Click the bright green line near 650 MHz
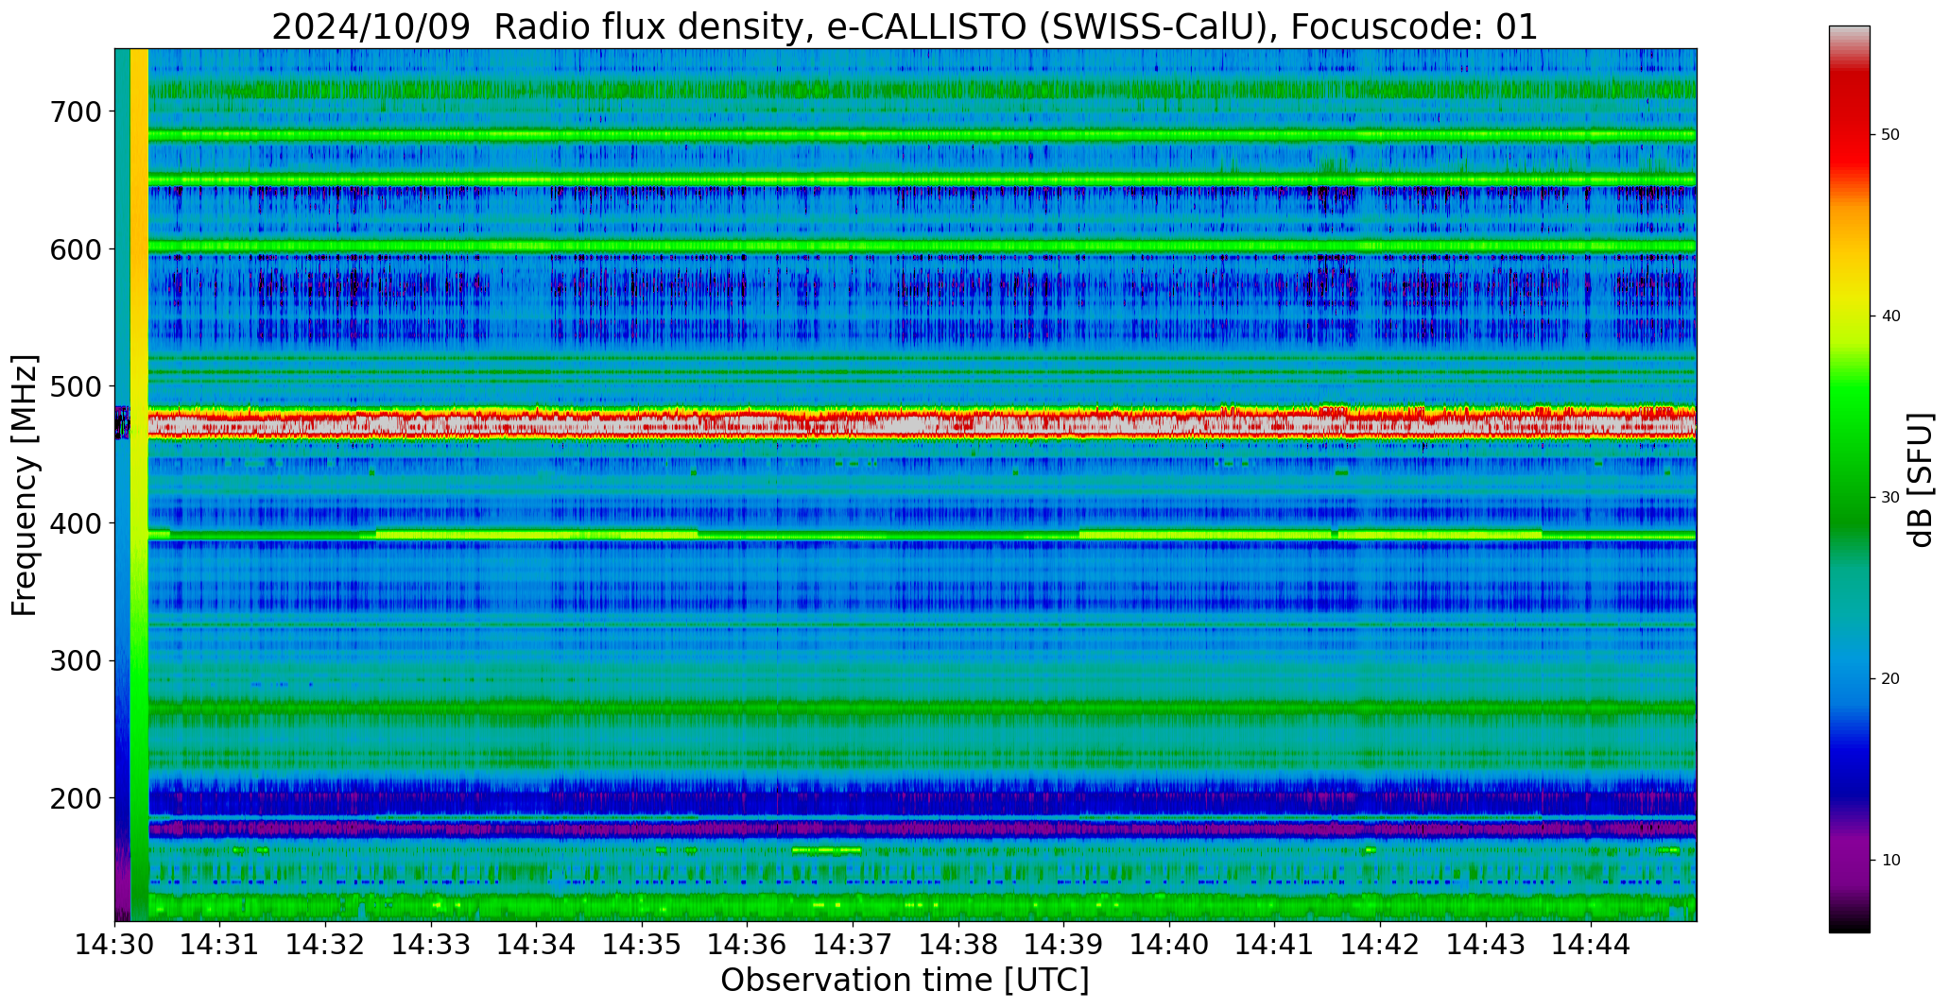1949x1008 pixels. click(922, 179)
